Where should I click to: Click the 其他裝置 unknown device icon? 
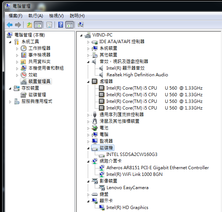pos(95,55)
